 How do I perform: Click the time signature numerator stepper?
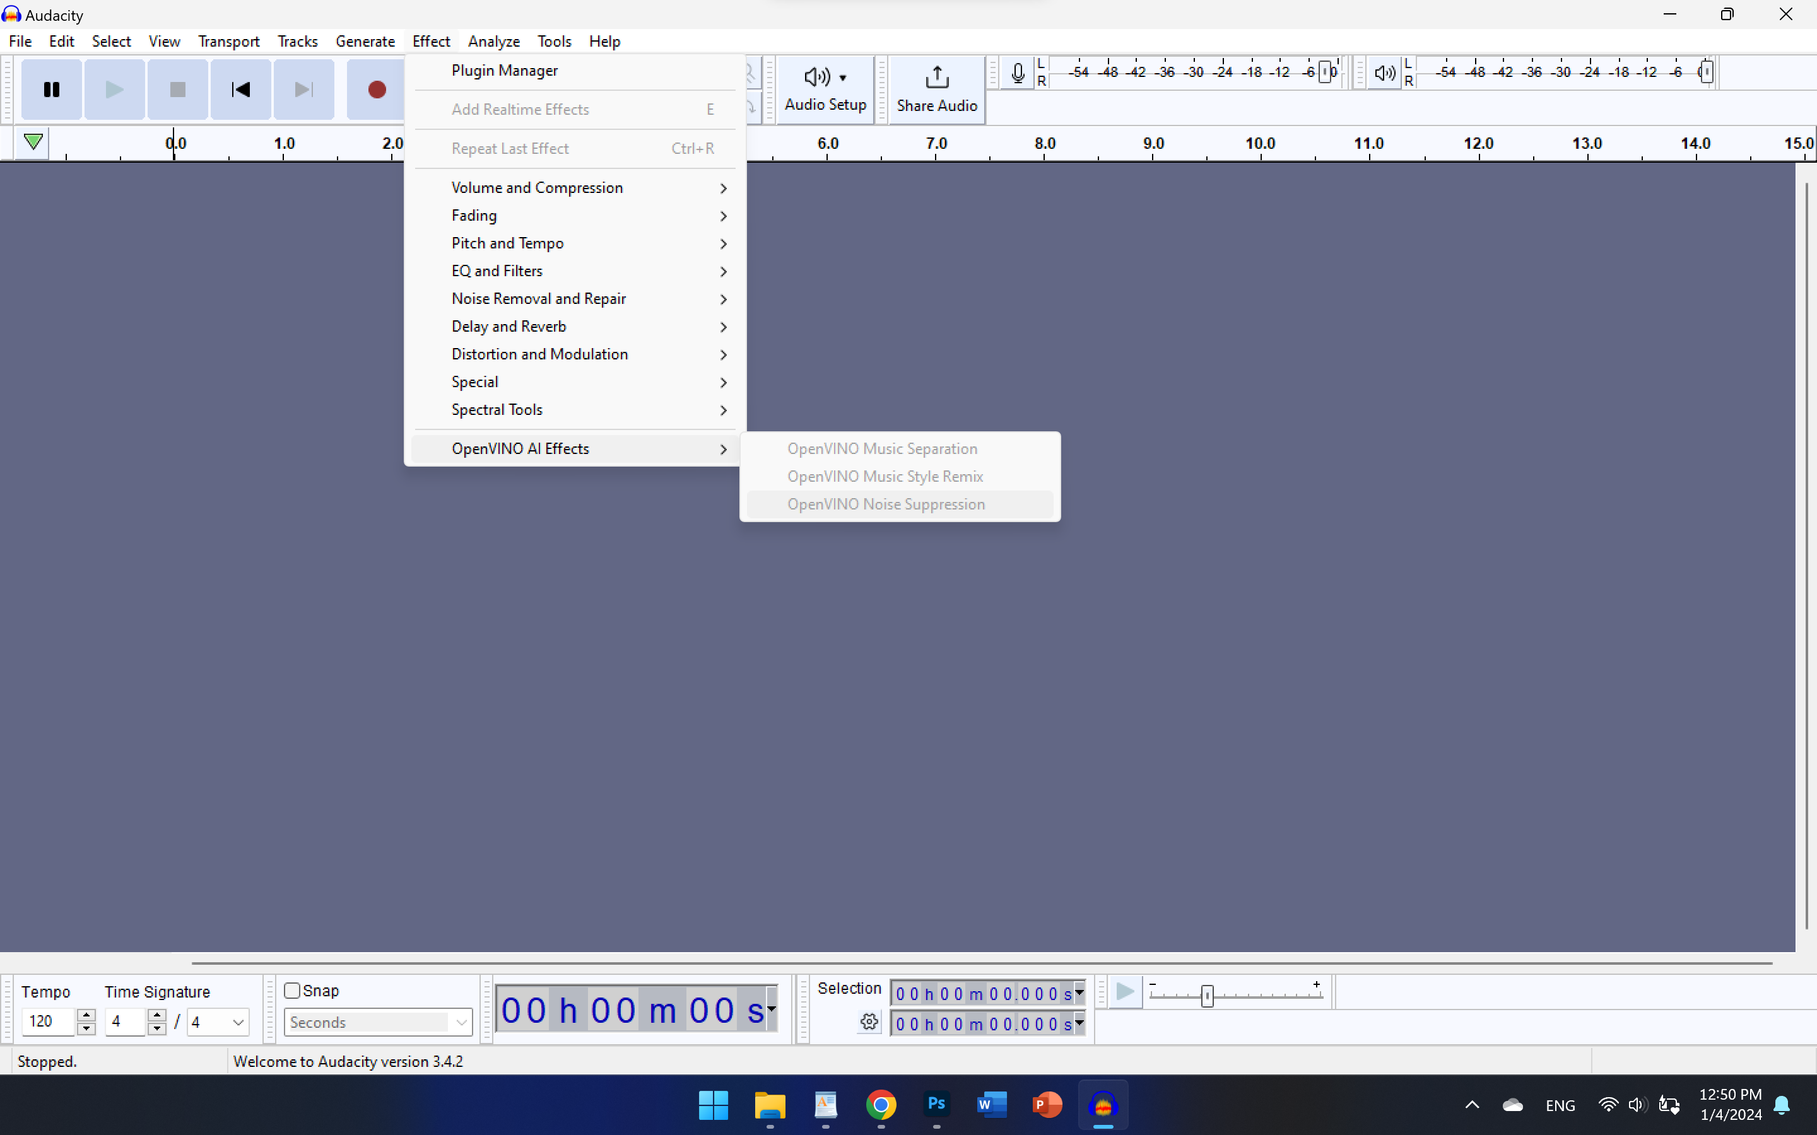[156, 1021]
